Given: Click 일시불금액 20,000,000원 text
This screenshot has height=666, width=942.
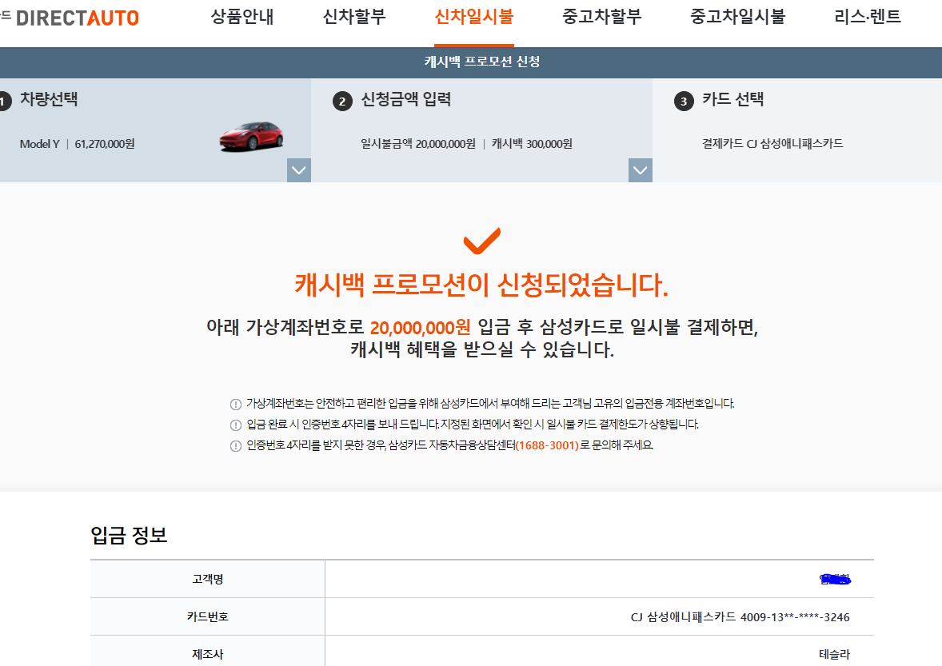Looking at the screenshot, I should 418,144.
